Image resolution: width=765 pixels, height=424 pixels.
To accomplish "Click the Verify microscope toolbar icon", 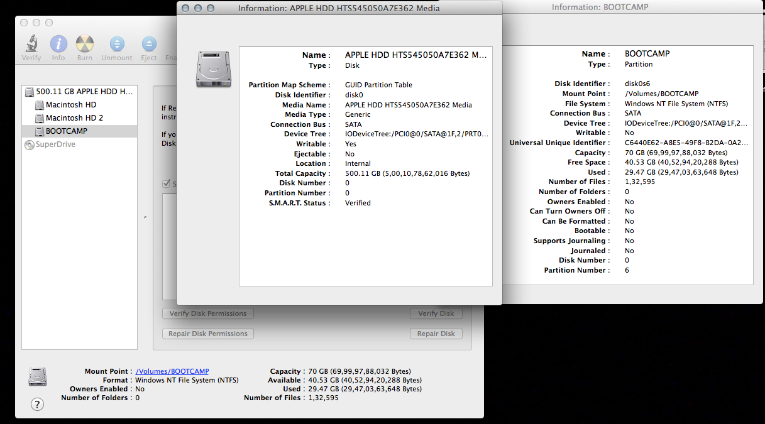I will [x=31, y=44].
